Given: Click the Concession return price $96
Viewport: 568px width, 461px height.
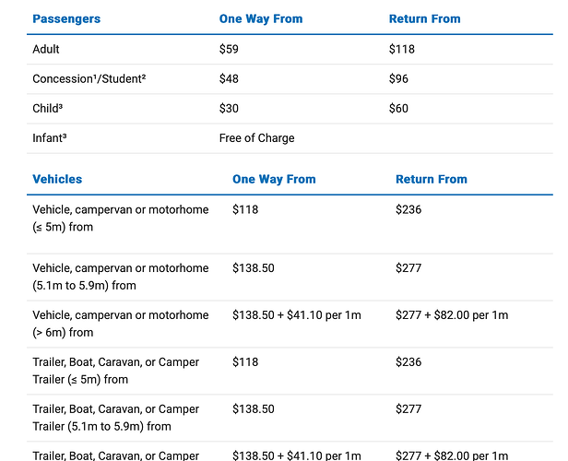Looking at the screenshot, I should click(398, 78).
